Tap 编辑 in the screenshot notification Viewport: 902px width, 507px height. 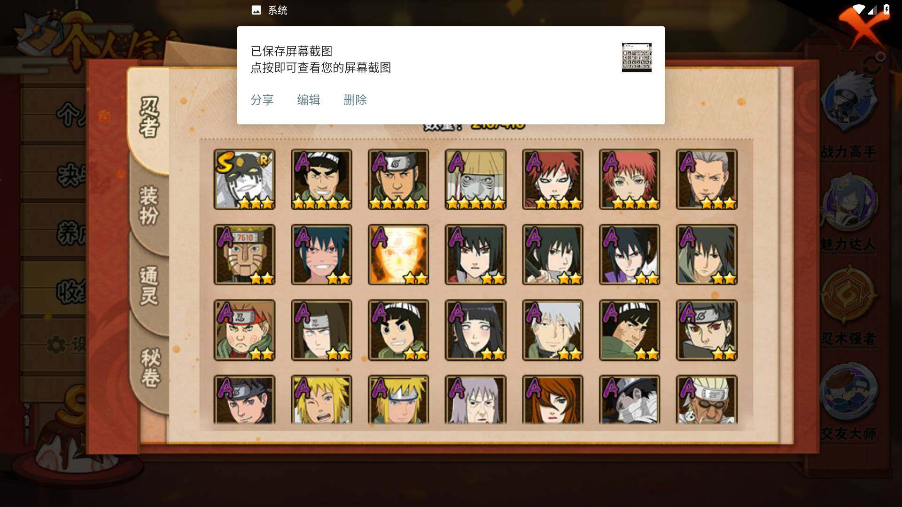point(309,100)
